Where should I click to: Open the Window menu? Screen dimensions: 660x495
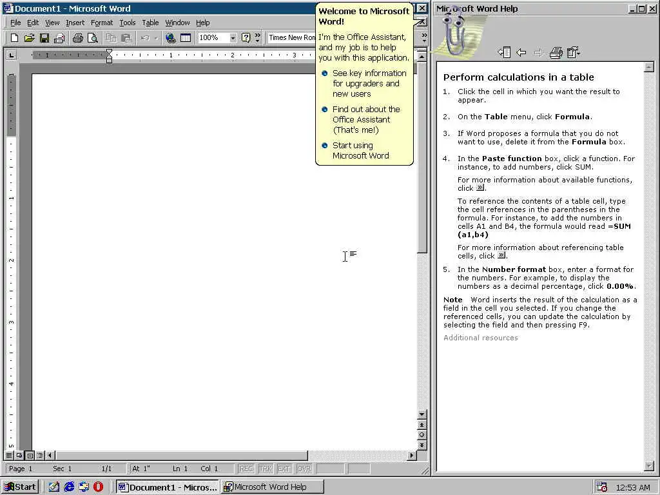click(x=177, y=23)
